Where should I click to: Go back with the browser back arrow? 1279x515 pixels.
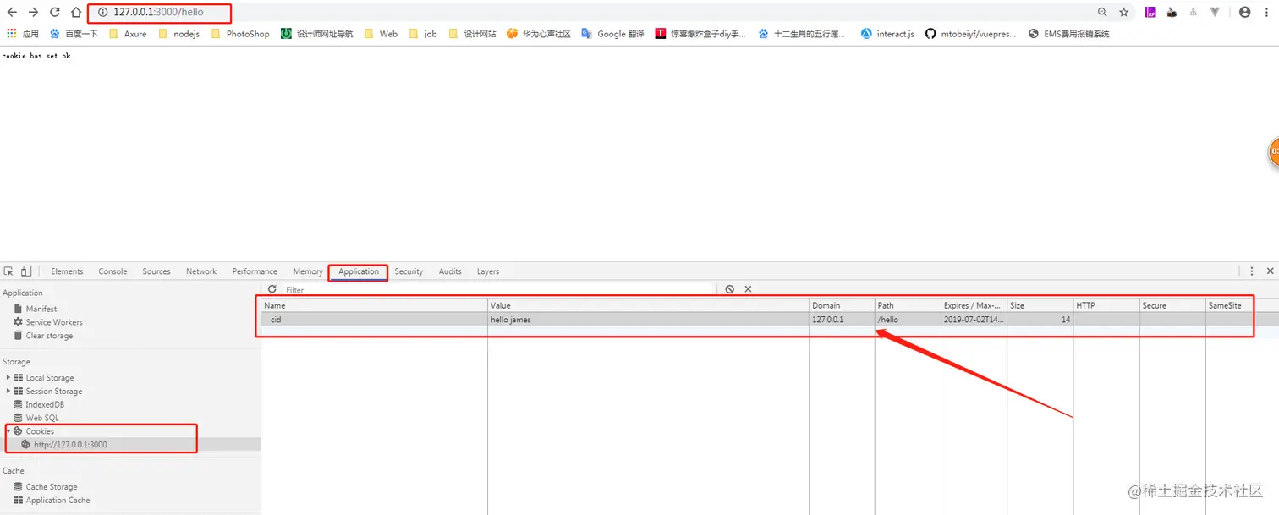pos(12,13)
